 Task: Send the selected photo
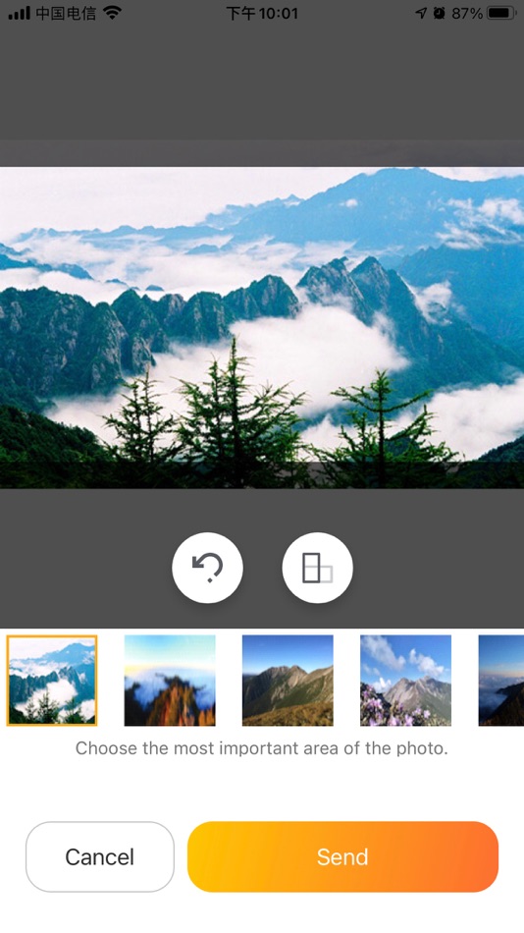pos(342,856)
